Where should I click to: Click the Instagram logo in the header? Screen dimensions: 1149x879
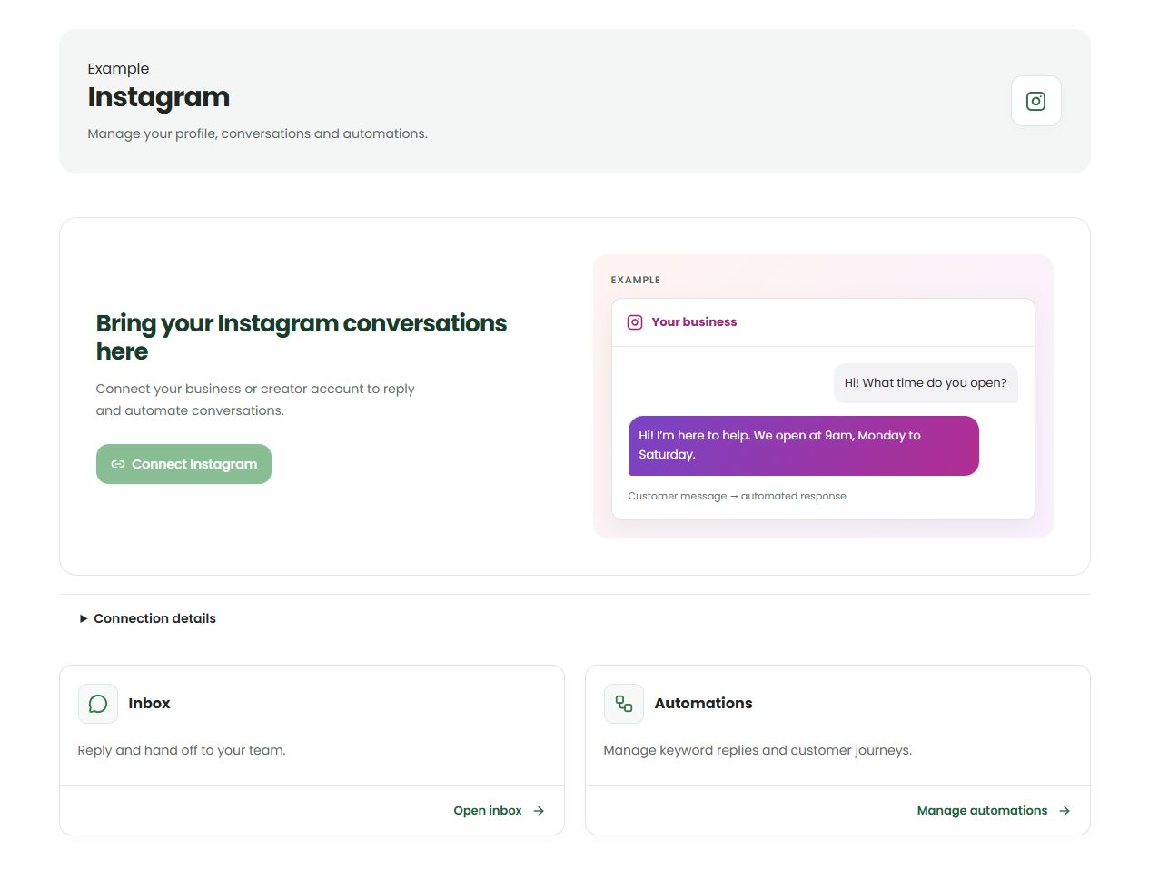[1035, 101]
